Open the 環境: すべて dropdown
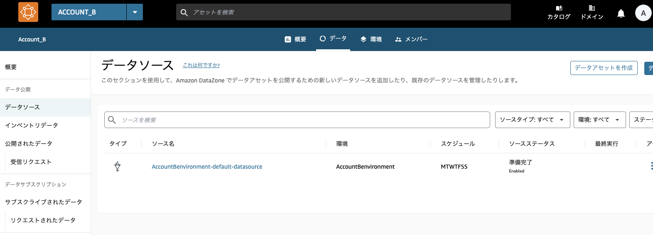The height and width of the screenshot is (235, 653). pyautogui.click(x=599, y=120)
